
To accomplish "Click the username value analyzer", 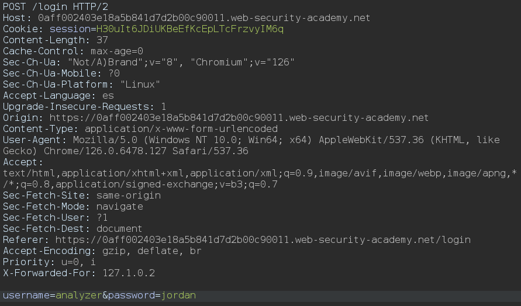I will pyautogui.click(x=79, y=295).
